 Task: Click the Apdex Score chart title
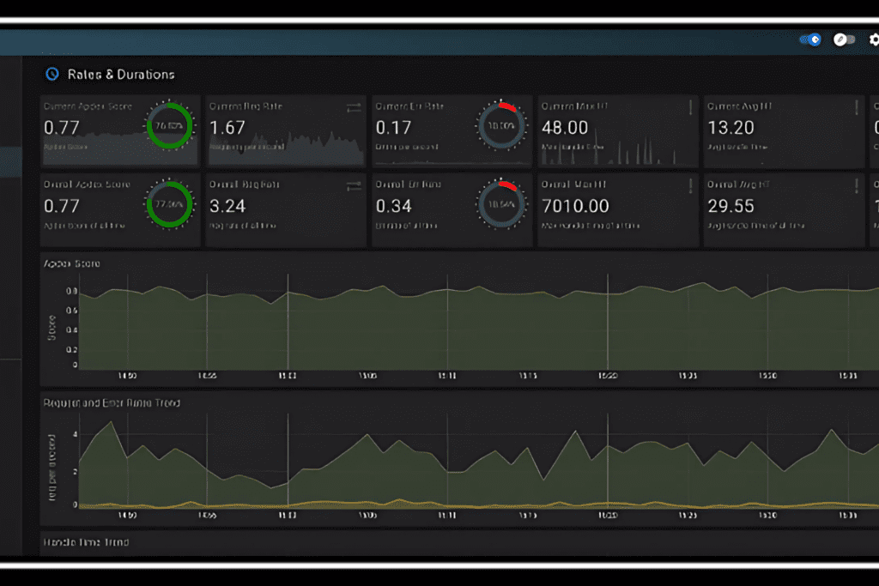point(72,263)
